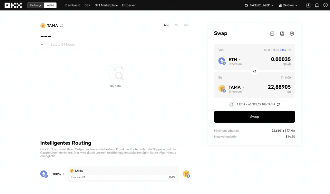
Task: Open NFT Marketplace
Action: tap(106, 5)
